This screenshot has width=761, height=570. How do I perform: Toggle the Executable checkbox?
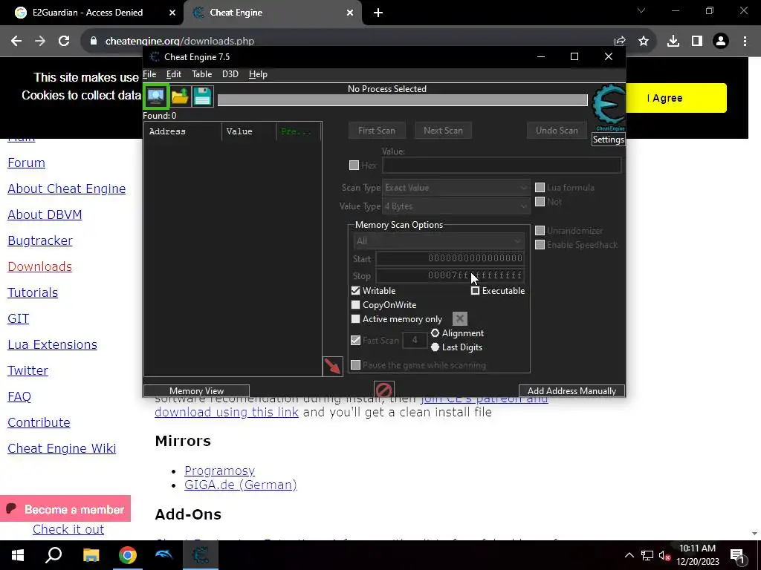[475, 291]
